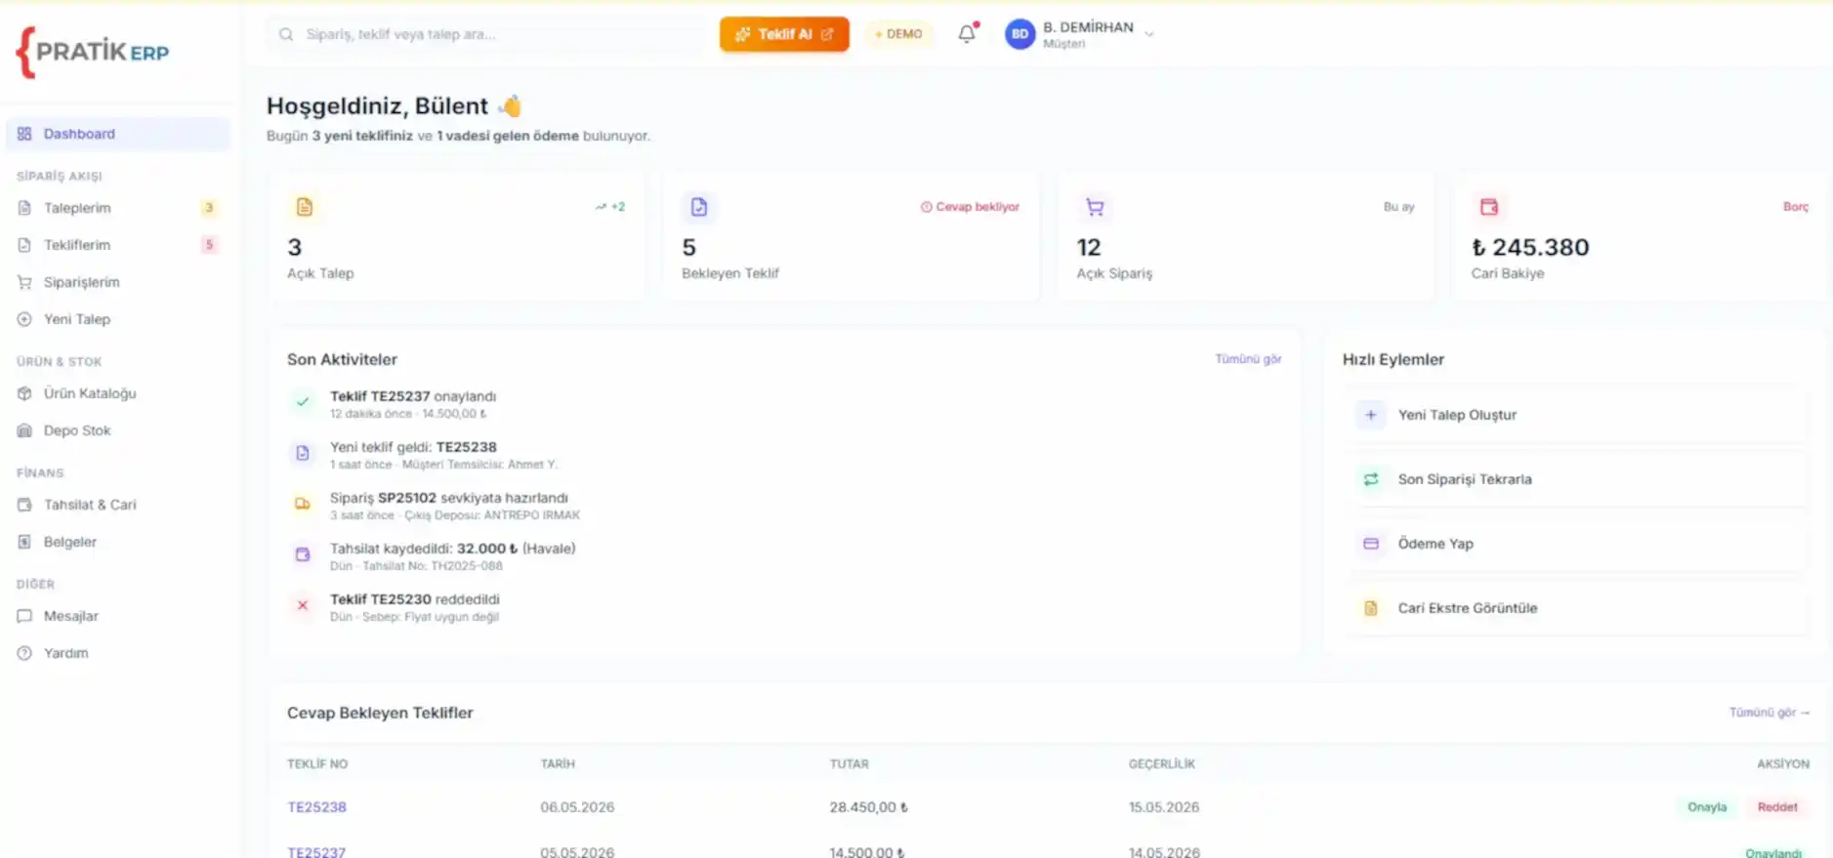
Task: Click the Depo Stok warehouse icon
Action: [24, 430]
